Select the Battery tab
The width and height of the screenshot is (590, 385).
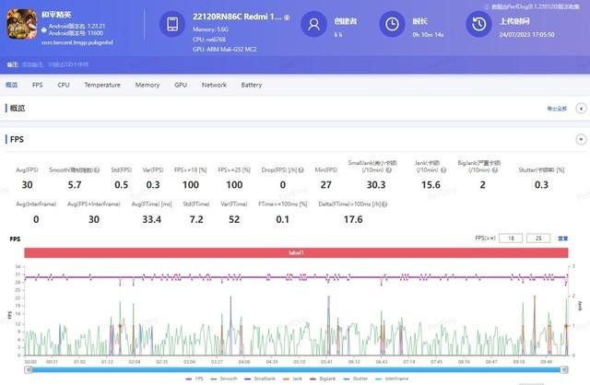pyautogui.click(x=251, y=85)
